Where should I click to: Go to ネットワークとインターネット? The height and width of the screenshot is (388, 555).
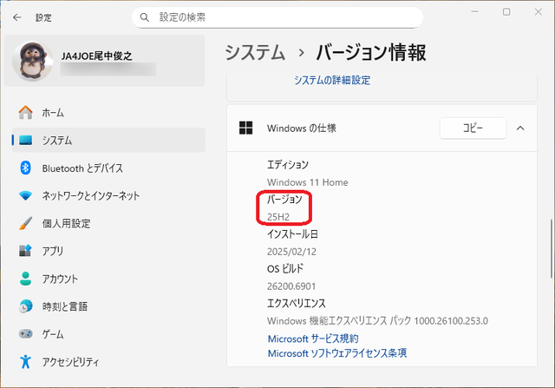[108, 195]
